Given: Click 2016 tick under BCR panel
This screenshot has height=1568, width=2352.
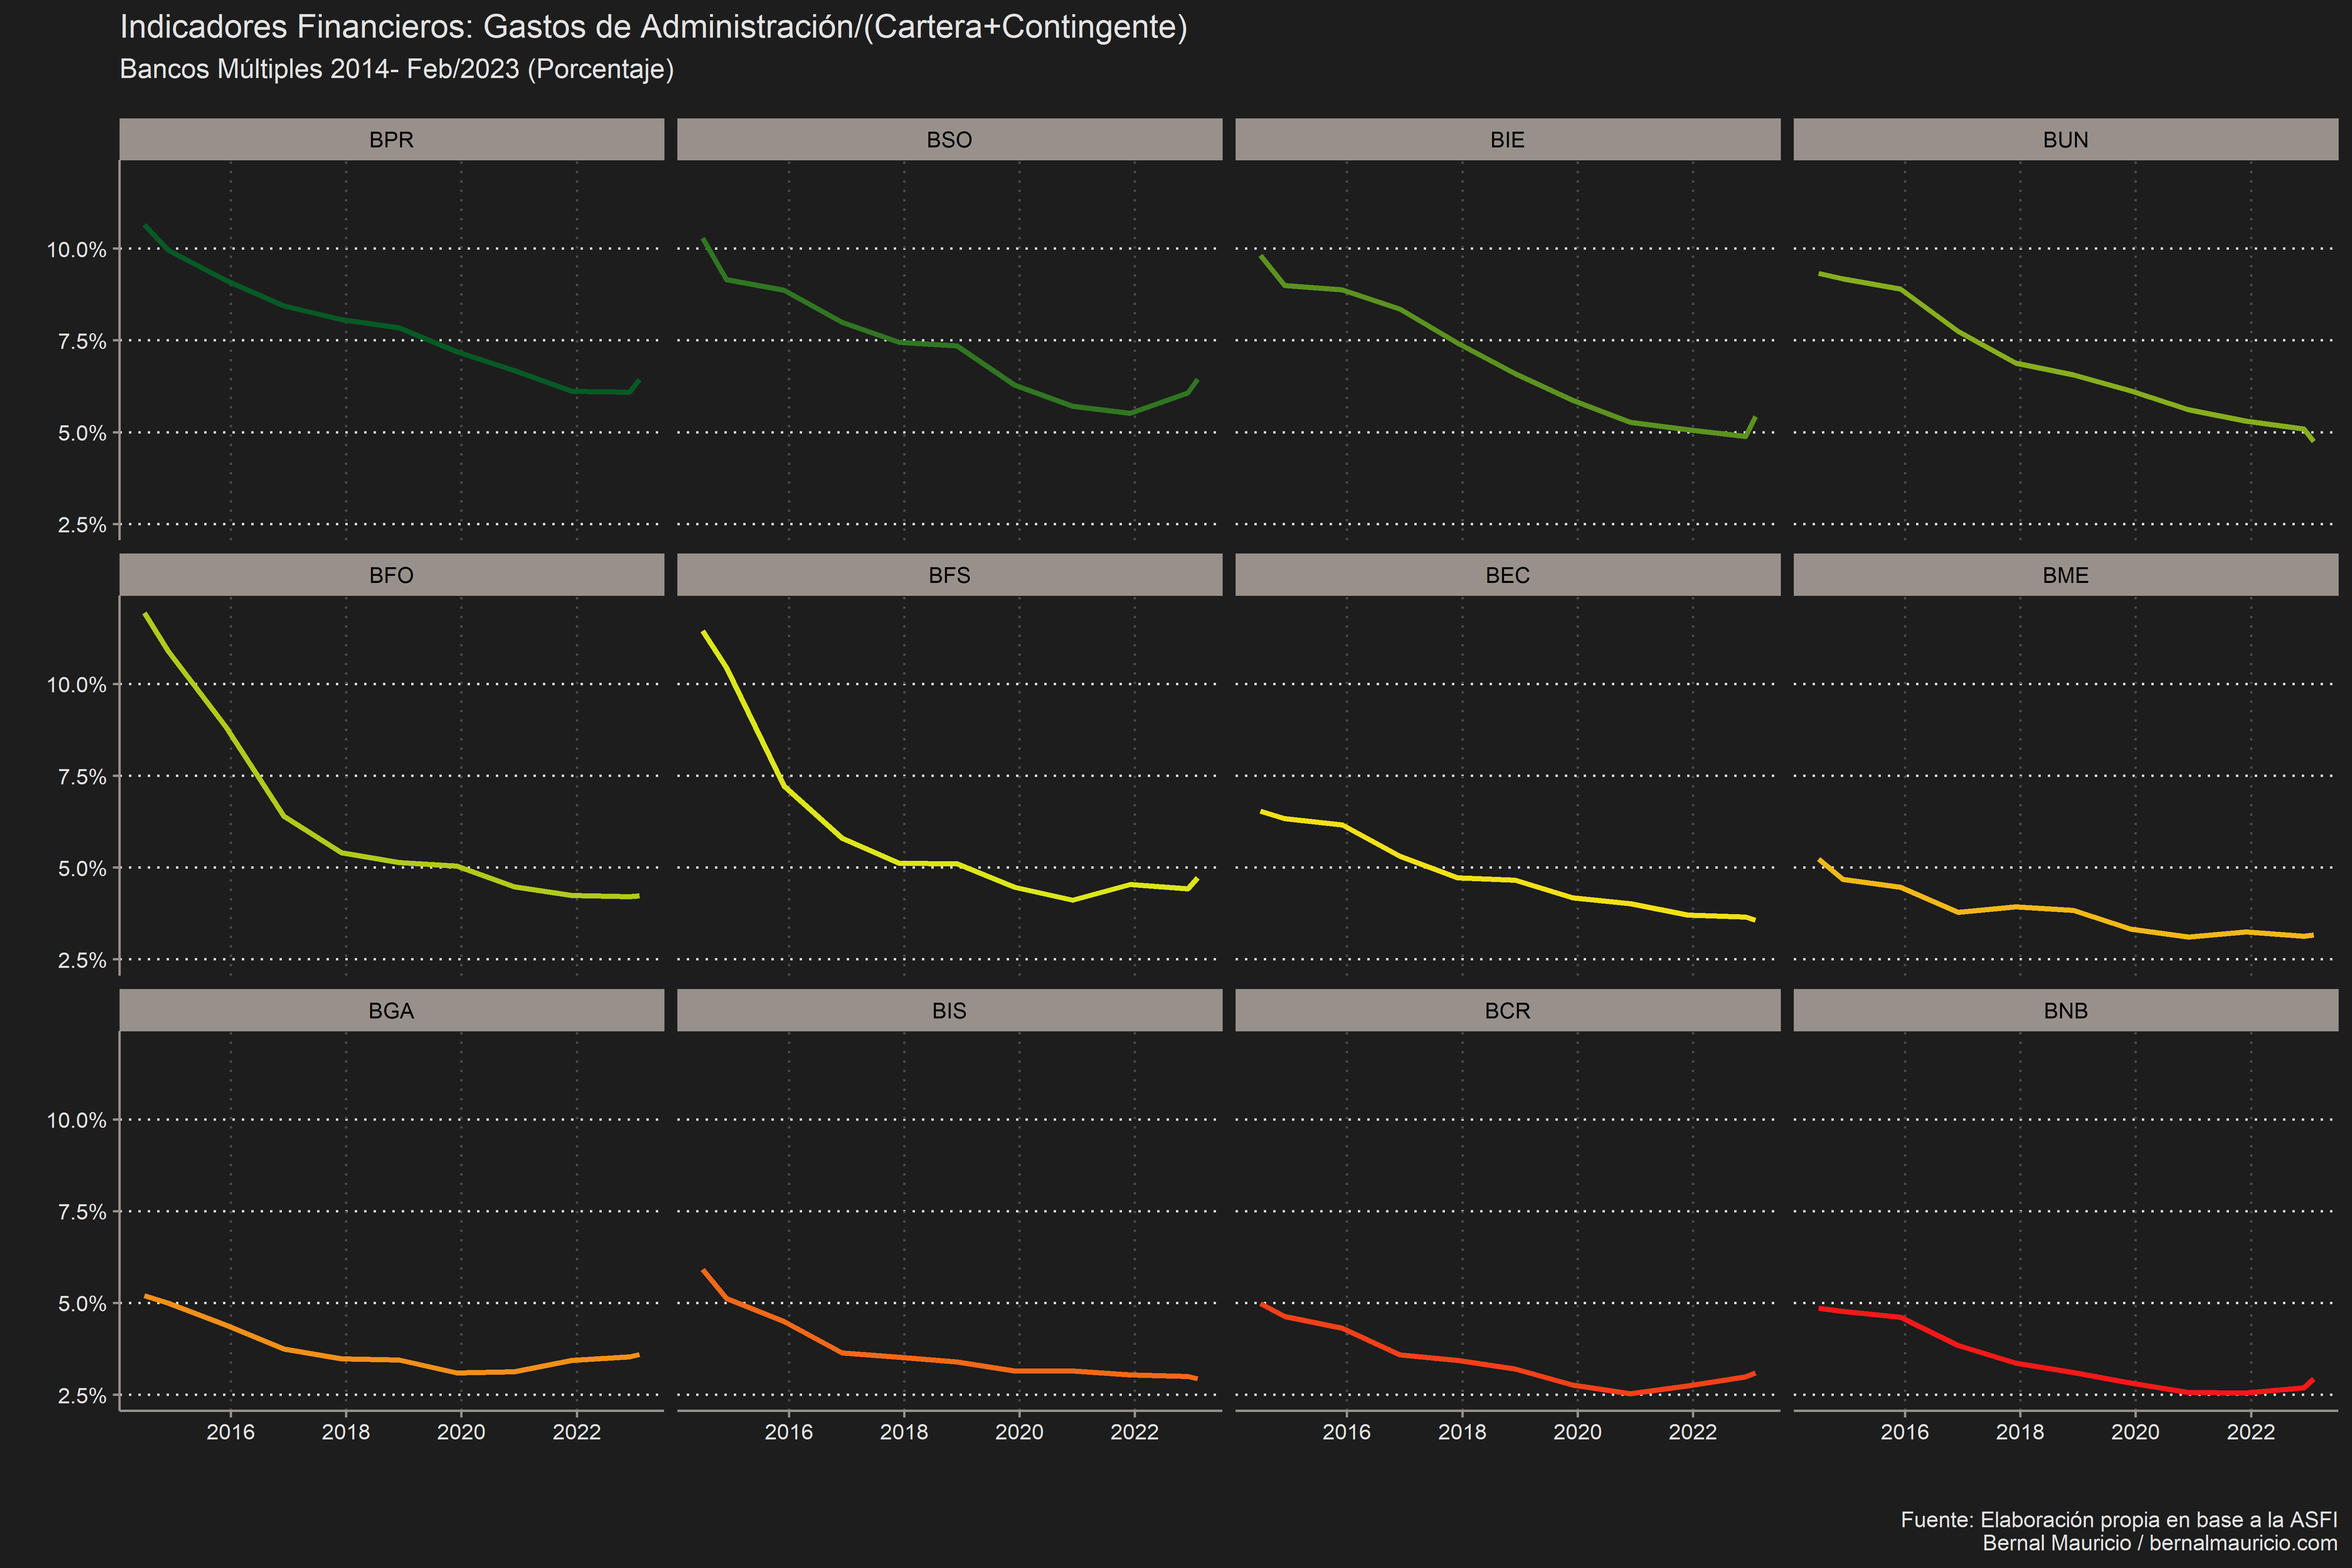Looking at the screenshot, I should tap(1347, 1432).
